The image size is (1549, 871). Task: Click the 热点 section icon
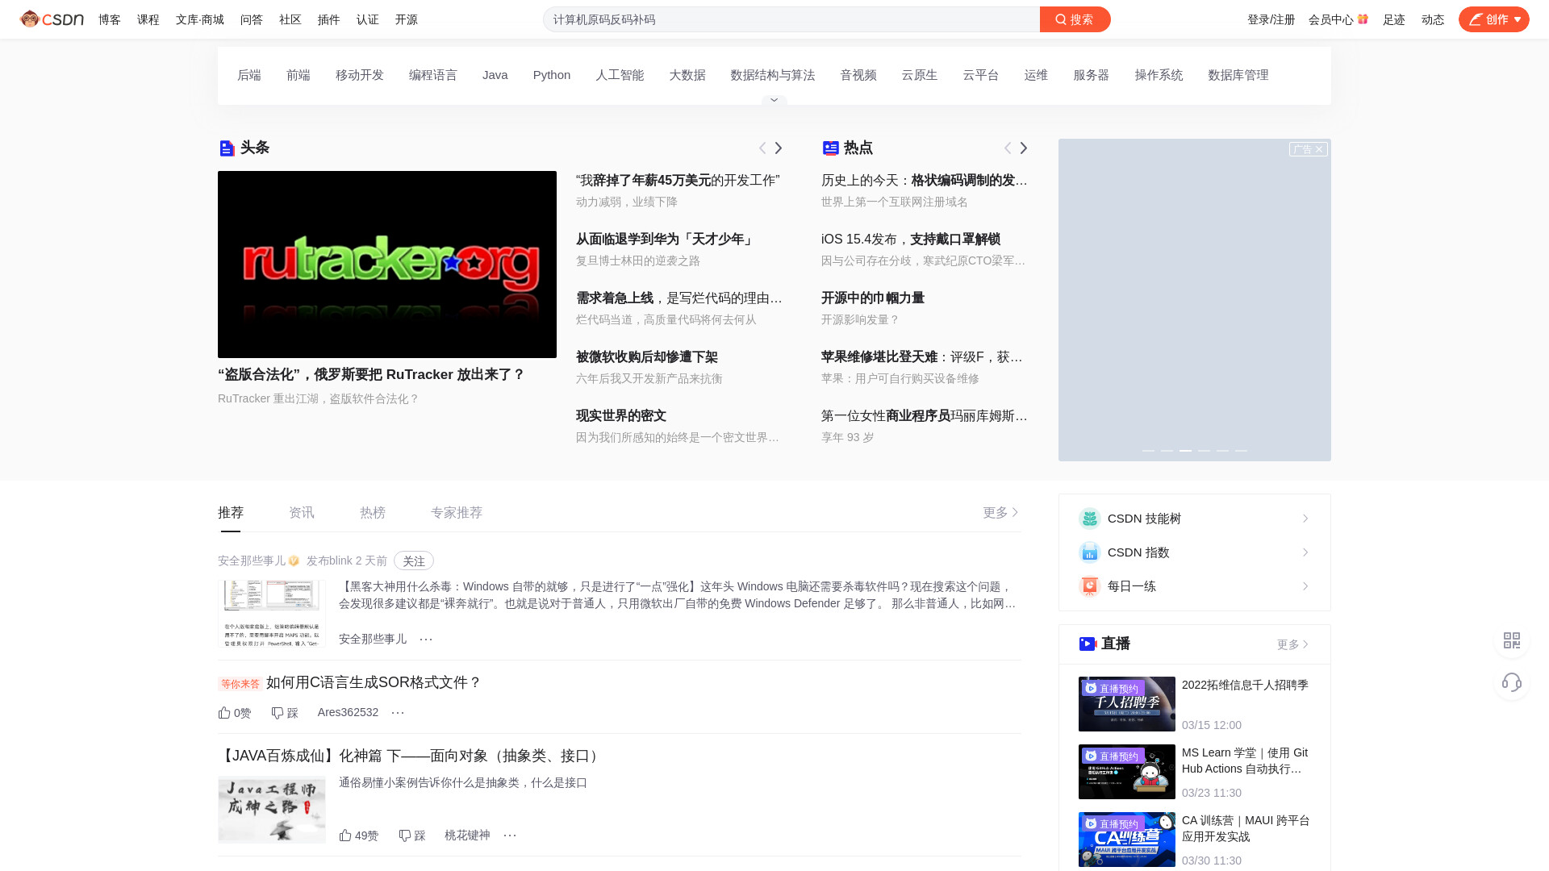(x=830, y=148)
